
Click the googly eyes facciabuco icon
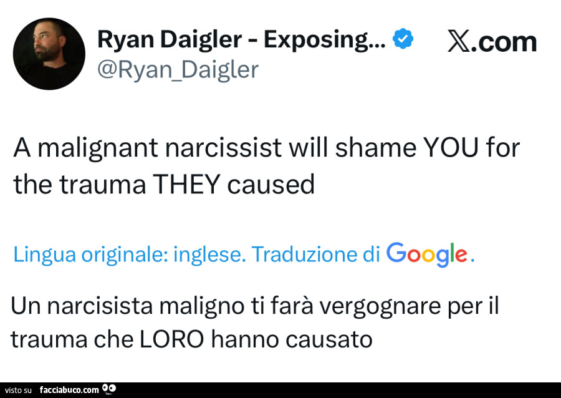pos(108,389)
